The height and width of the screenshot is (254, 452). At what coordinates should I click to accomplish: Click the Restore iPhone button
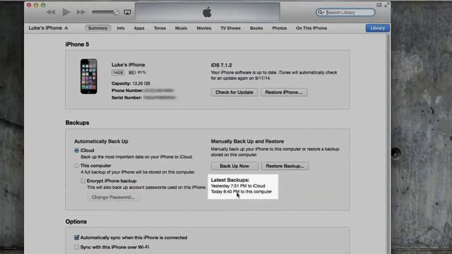coord(284,92)
